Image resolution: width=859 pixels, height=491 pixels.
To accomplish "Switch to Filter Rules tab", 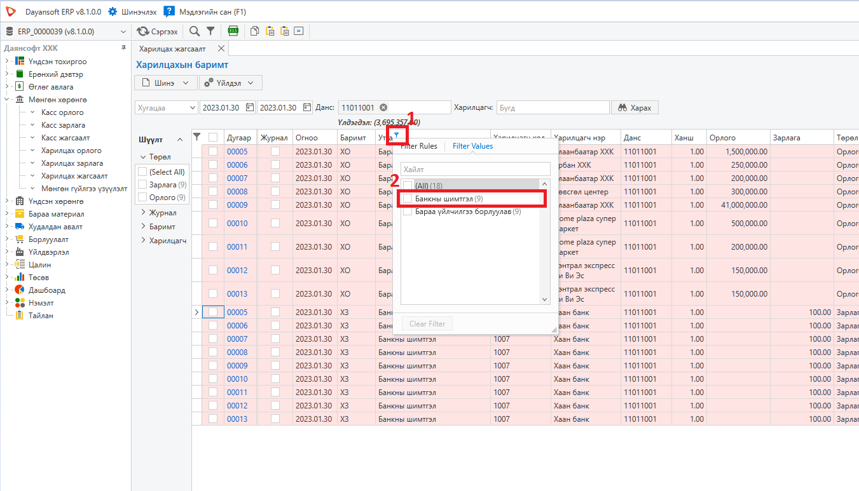I will (419, 146).
